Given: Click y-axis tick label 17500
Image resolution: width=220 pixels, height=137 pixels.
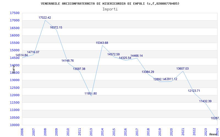Looking at the screenshot, I should (x=15, y=13).
